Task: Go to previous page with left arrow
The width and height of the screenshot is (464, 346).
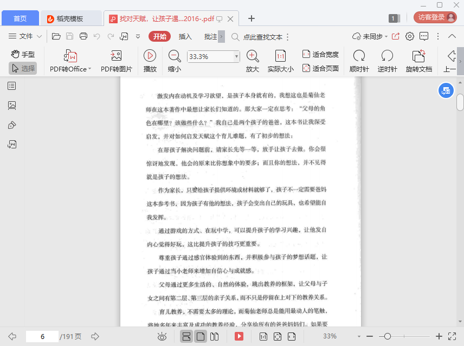Action: [x=12, y=336]
